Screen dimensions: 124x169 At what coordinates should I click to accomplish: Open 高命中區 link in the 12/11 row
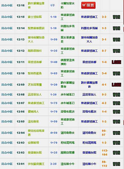[x=7, y=62]
